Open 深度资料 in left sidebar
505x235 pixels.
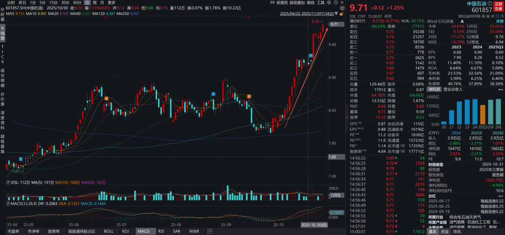click(x=3, y=120)
